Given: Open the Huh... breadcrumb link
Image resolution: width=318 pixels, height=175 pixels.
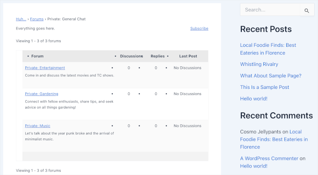Looking at the screenshot, I should pyautogui.click(x=21, y=19).
